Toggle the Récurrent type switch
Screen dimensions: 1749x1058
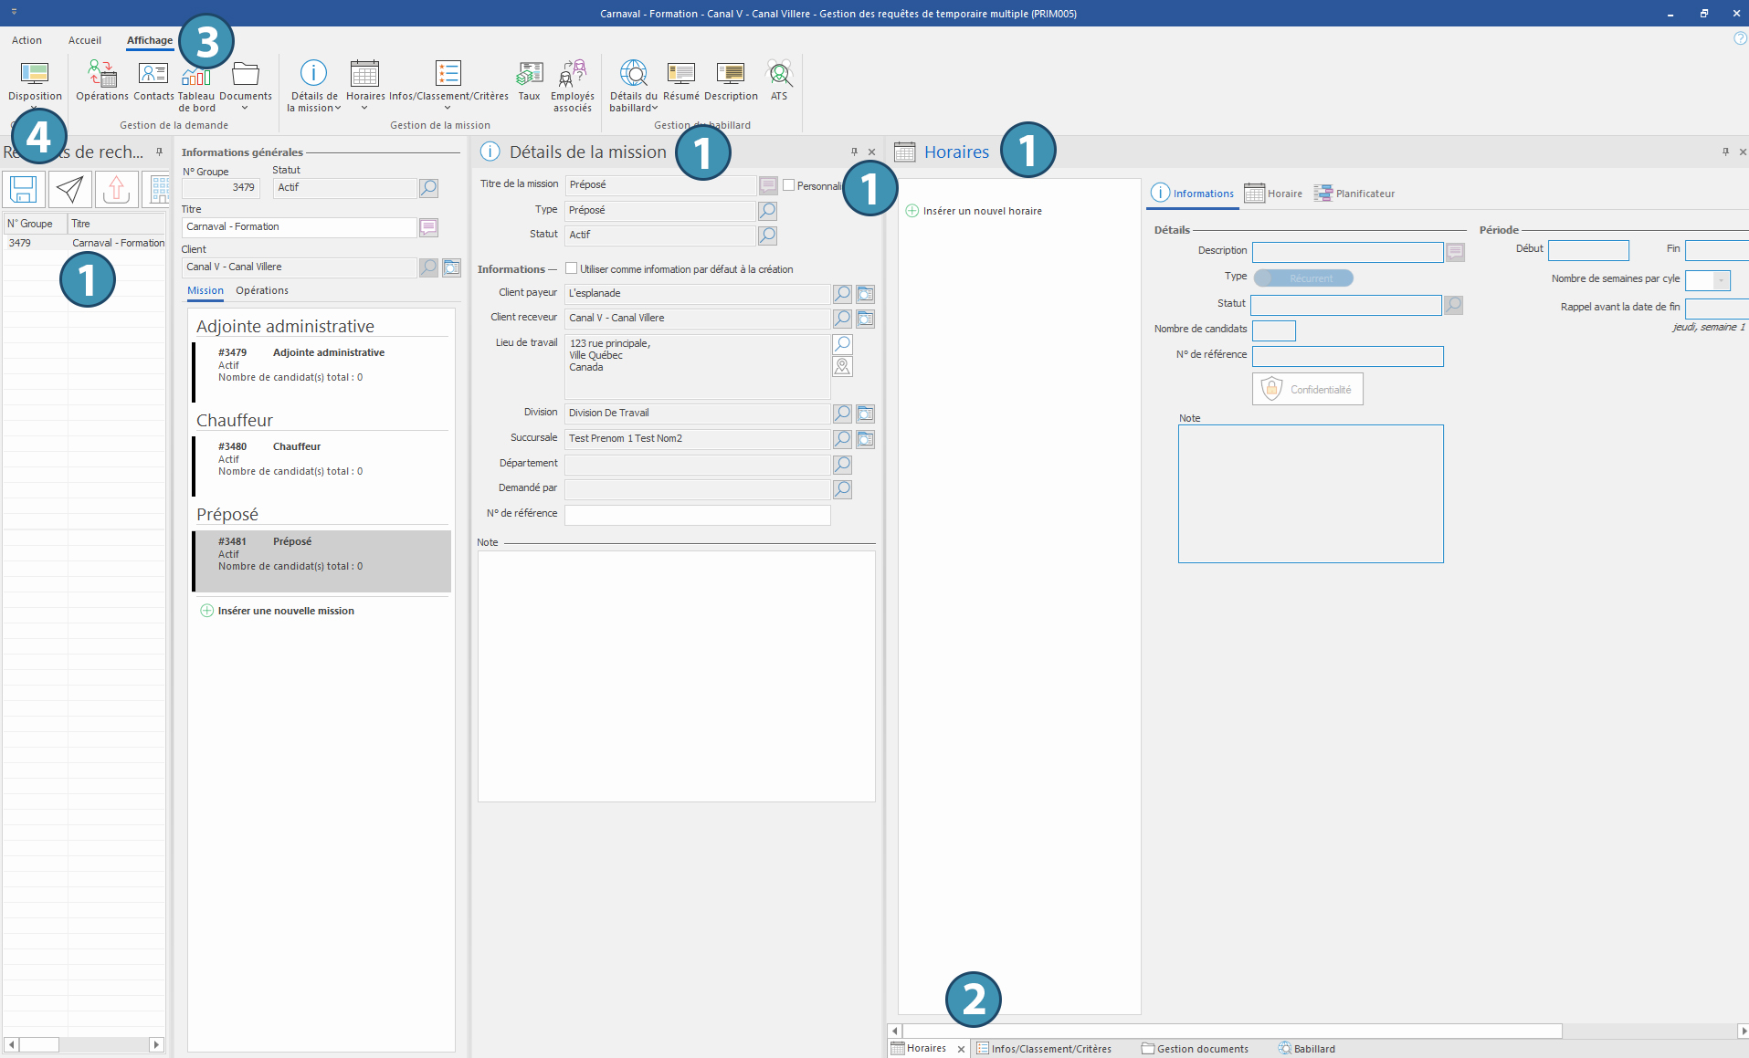pos(1302,278)
